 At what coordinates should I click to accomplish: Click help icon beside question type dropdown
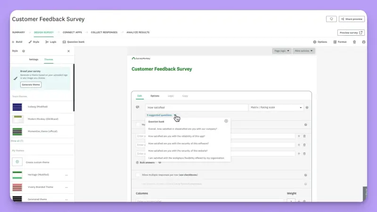(307, 108)
